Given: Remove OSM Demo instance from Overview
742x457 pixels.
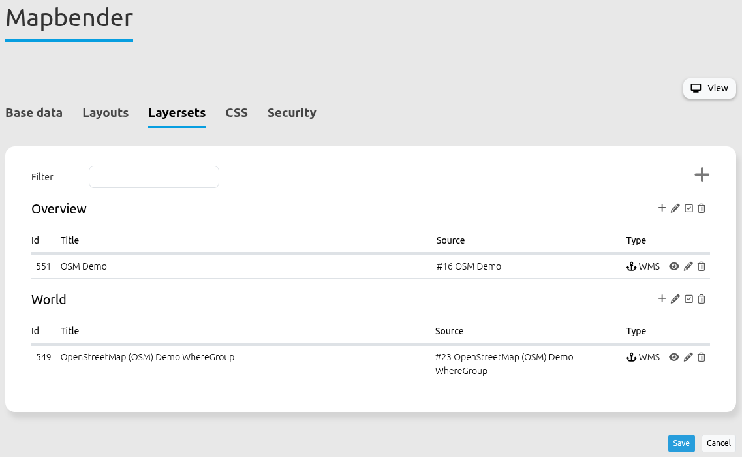Looking at the screenshot, I should pyautogui.click(x=702, y=266).
